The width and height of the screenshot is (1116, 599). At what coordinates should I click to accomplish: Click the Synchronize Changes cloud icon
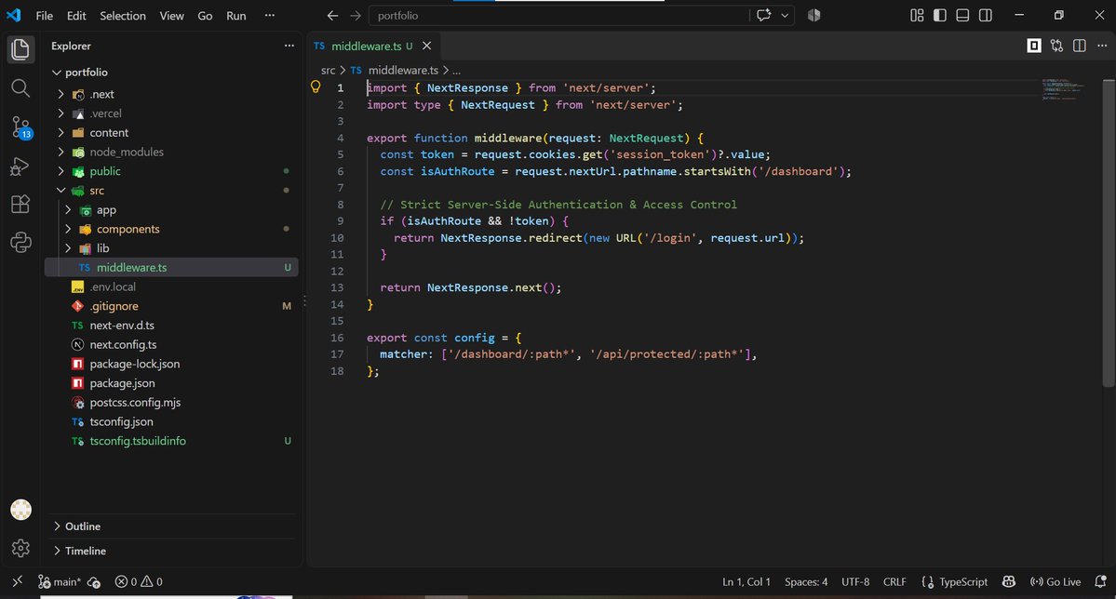point(94,582)
